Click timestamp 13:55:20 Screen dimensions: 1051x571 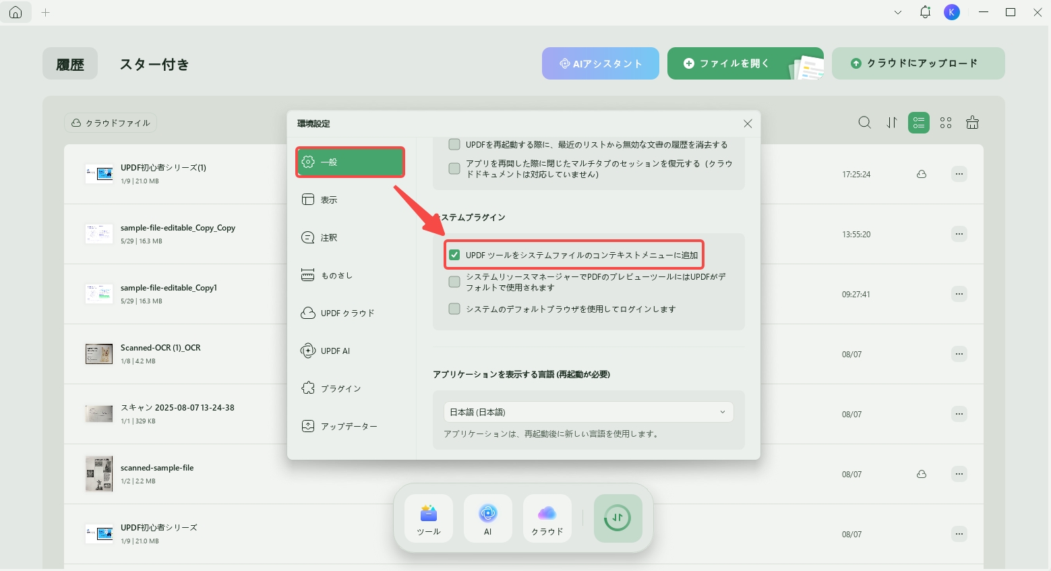tap(856, 234)
